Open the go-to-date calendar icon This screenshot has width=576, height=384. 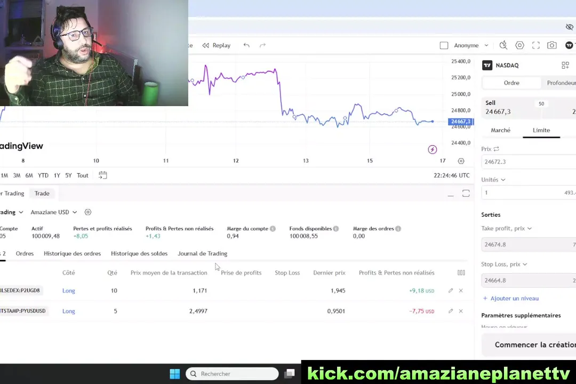click(x=103, y=175)
